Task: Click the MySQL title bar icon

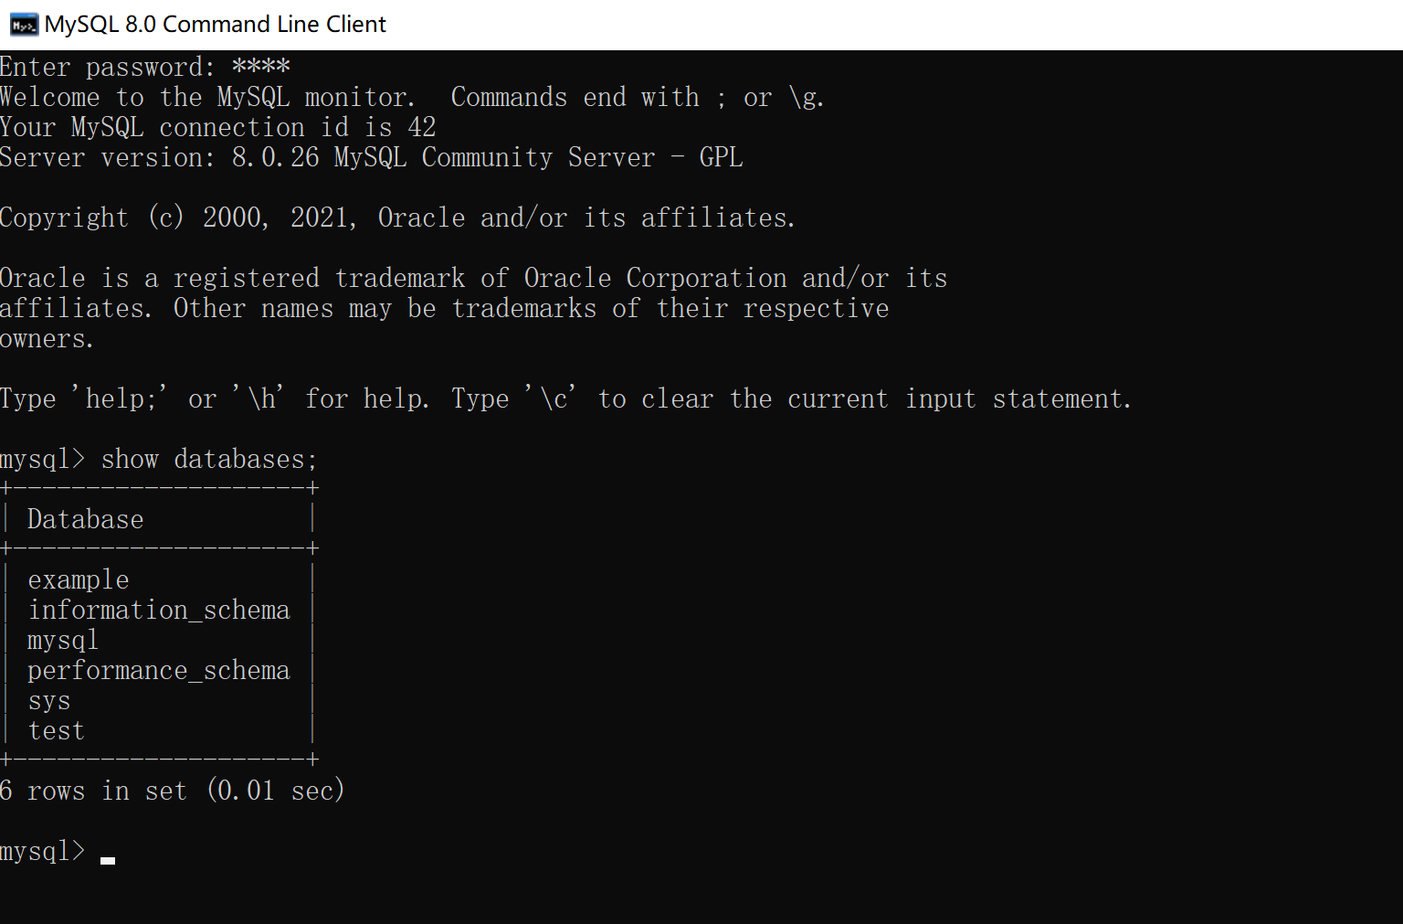Action: [23, 25]
